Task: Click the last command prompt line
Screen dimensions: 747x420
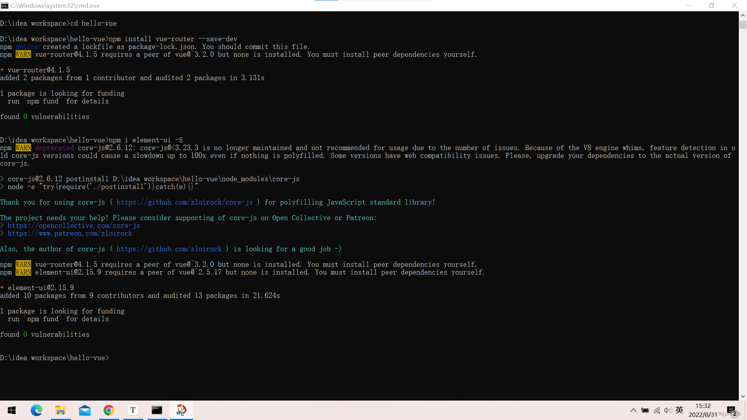Action: (54, 358)
